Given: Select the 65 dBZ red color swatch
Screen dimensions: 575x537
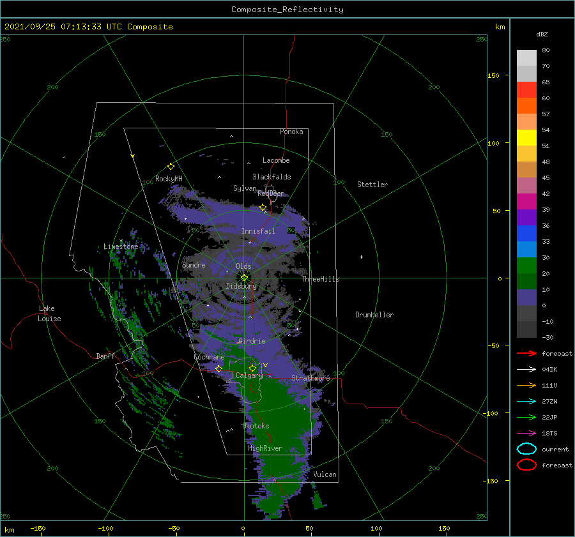Looking at the screenshot, I should click(526, 90).
